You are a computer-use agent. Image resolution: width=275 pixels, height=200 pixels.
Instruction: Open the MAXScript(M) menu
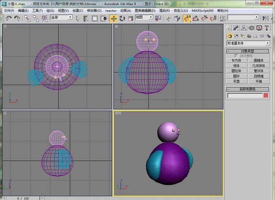point(202,11)
